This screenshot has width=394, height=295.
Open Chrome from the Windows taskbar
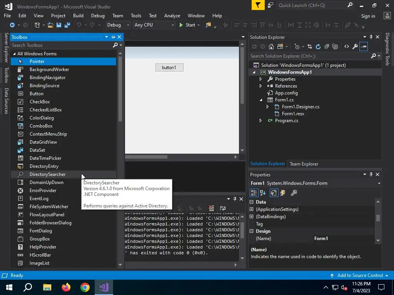point(85,287)
